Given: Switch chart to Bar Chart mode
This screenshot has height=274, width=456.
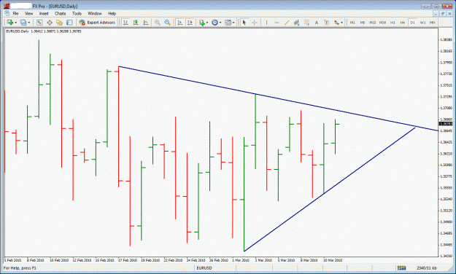Looking at the screenshot, I should point(125,23).
